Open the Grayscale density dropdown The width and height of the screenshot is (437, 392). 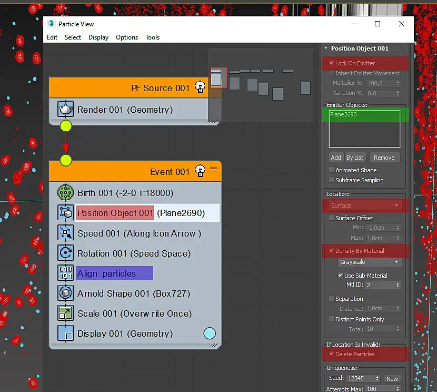tap(369, 262)
